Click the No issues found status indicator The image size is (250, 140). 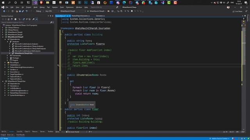pos(73,132)
